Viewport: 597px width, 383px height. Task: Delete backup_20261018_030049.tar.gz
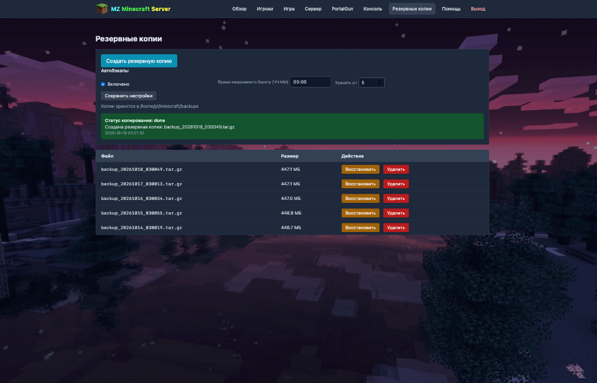coord(396,170)
